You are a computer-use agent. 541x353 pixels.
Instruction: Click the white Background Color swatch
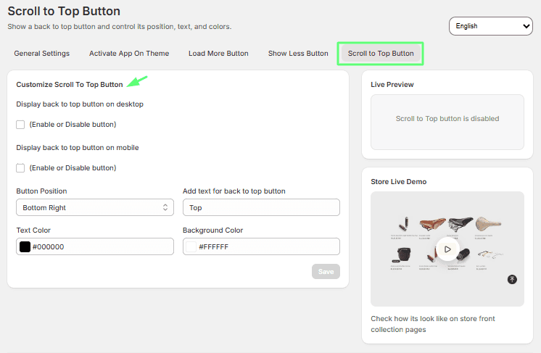(191, 246)
